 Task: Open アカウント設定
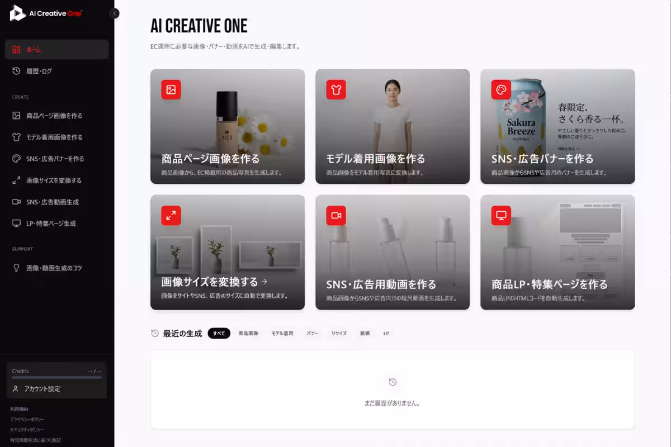56,388
